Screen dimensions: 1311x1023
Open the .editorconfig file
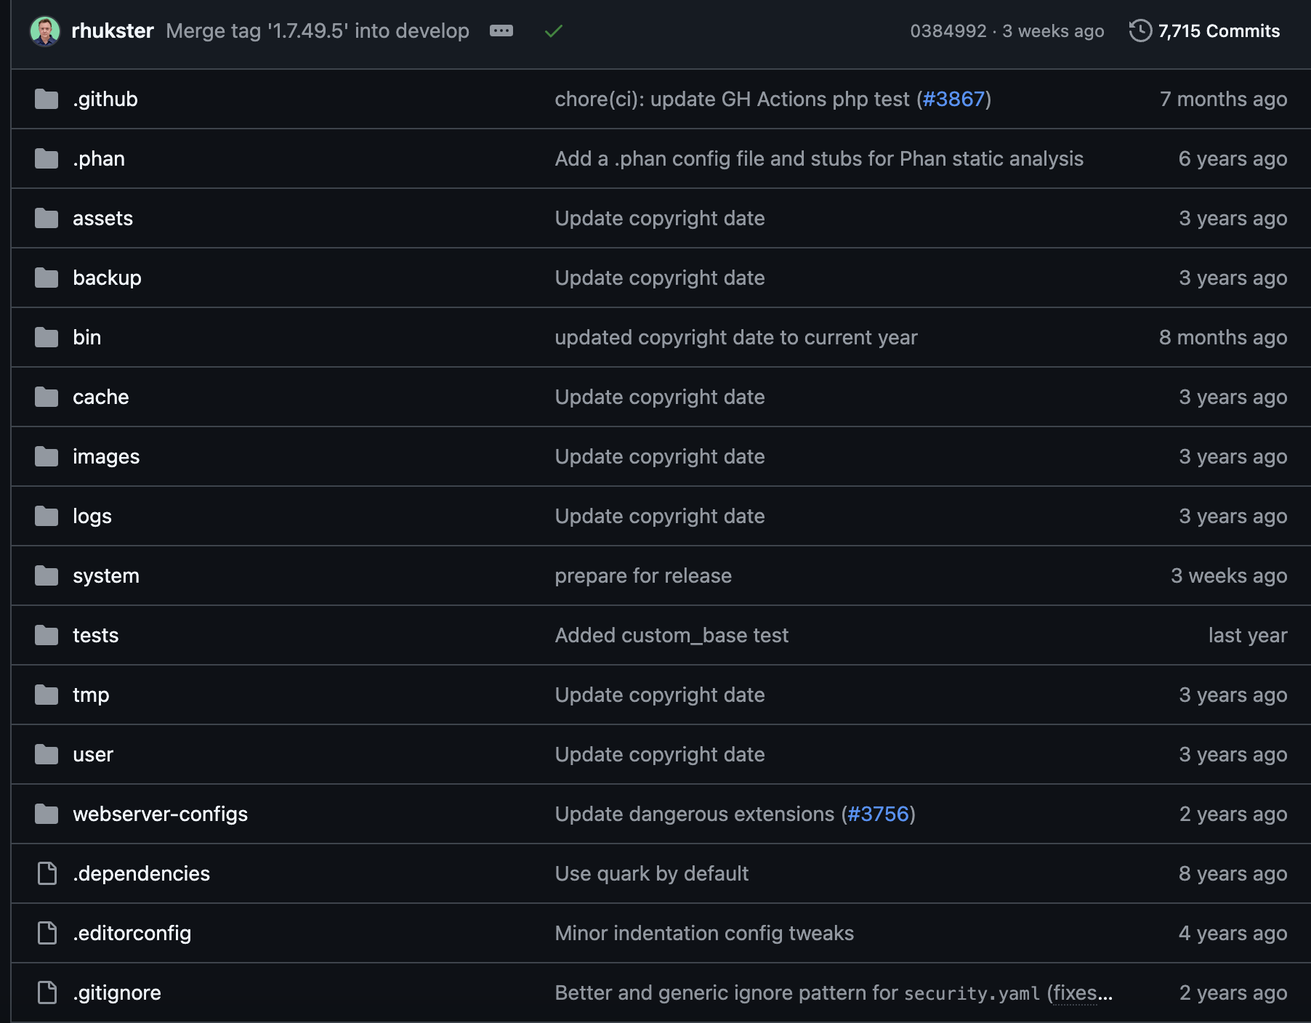coord(132,934)
